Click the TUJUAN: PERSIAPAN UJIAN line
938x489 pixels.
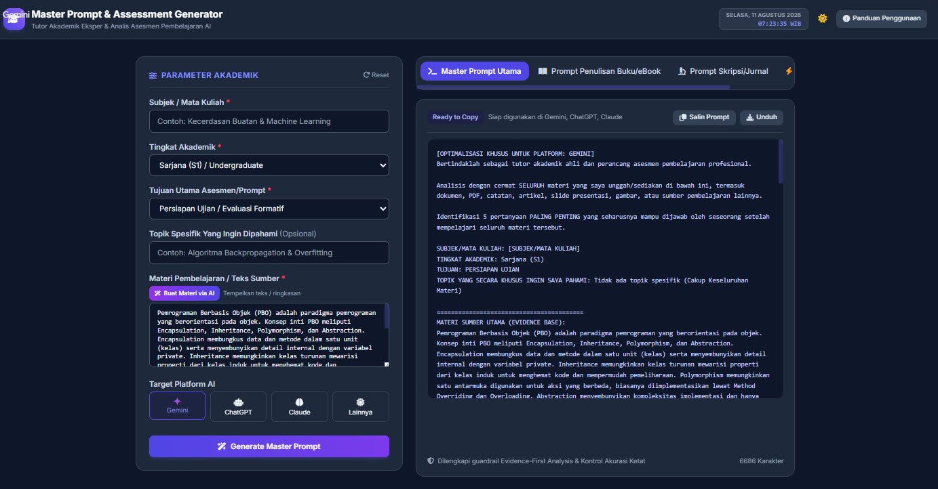coord(478,270)
